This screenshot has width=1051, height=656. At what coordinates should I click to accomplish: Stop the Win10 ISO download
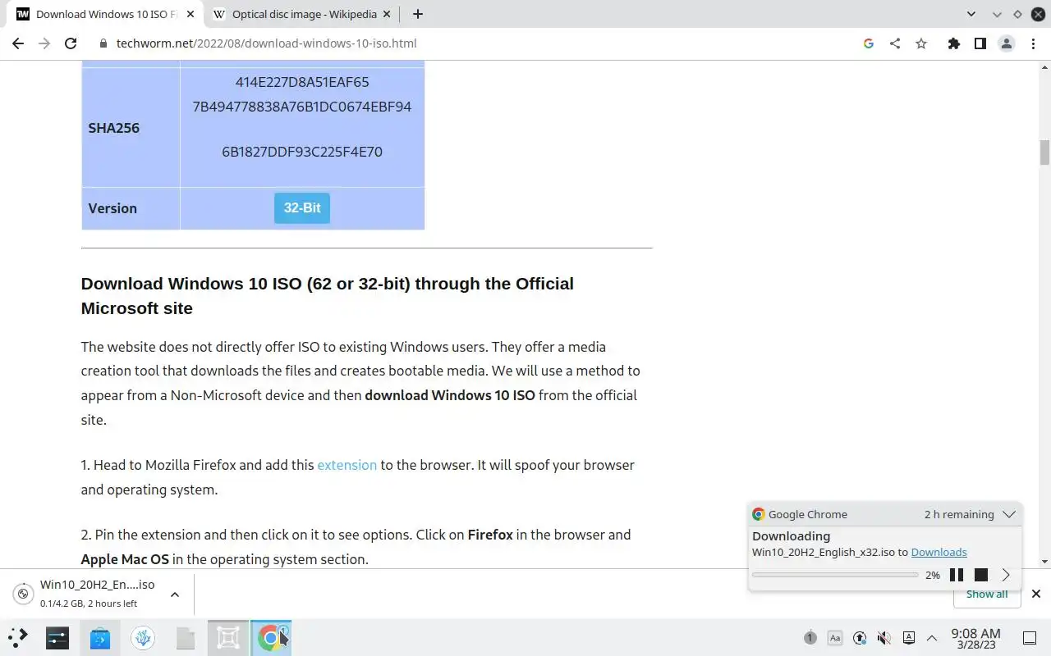pyautogui.click(x=981, y=575)
